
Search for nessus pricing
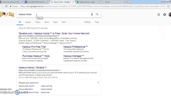point(46,86)
